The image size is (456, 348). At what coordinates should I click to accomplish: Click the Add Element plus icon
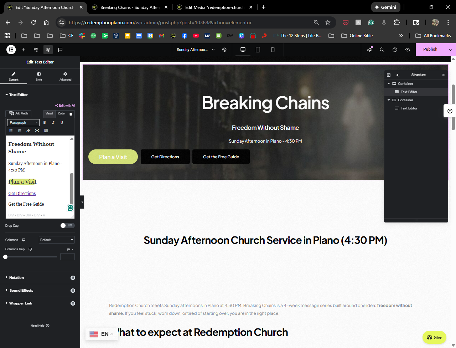coord(24,50)
